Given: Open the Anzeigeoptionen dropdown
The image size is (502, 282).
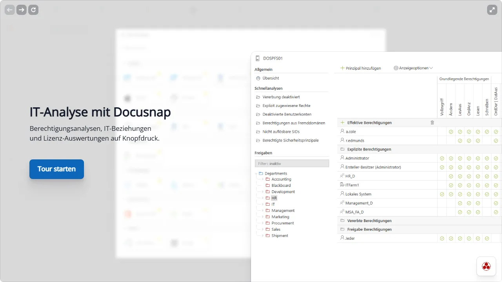Looking at the screenshot, I should 413,68.
